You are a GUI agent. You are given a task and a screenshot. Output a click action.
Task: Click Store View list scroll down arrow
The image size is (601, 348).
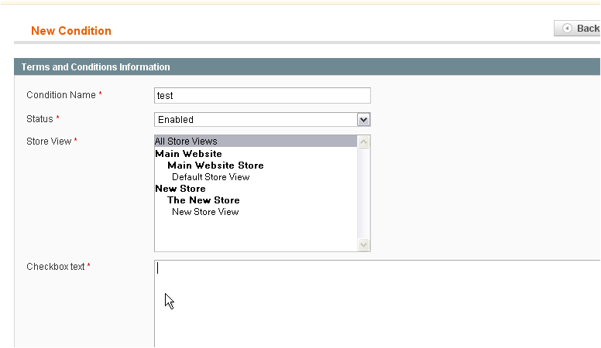point(363,244)
